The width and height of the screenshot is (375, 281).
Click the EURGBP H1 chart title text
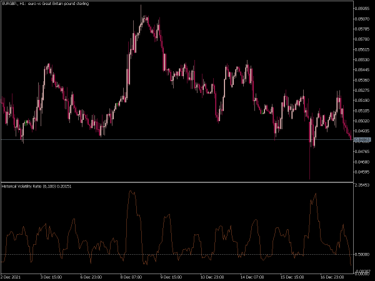pyautogui.click(x=46, y=4)
